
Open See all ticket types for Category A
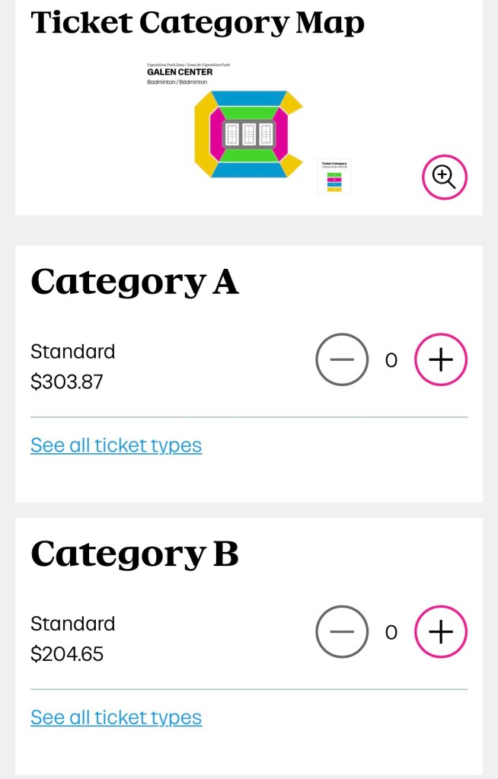tap(116, 445)
